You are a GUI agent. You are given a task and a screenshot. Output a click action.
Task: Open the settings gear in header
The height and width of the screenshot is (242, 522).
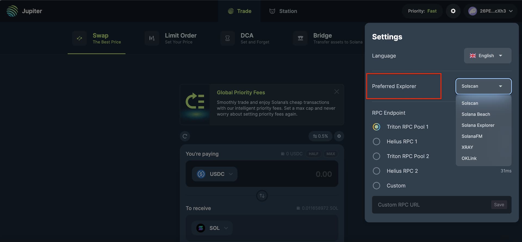click(x=453, y=11)
